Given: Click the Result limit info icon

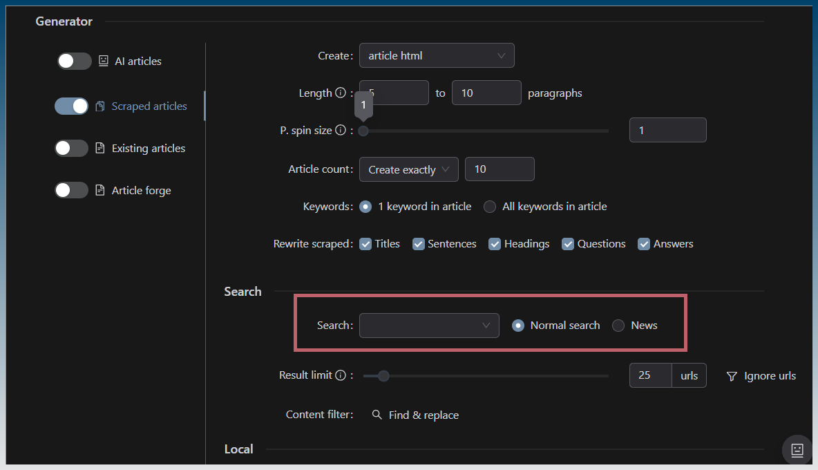Looking at the screenshot, I should coord(340,375).
